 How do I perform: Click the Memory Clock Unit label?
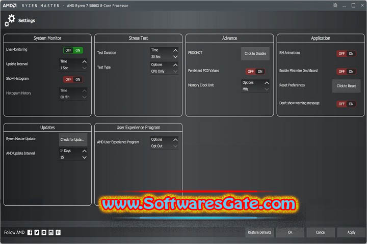point(201,85)
